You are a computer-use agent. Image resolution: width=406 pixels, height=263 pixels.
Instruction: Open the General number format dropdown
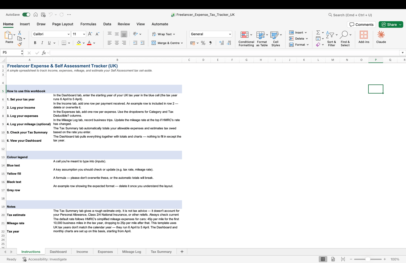click(230, 34)
